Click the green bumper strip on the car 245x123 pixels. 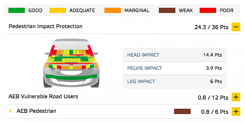(x=71, y=77)
